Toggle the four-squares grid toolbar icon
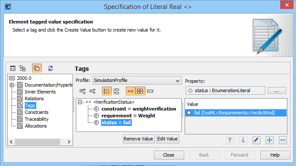 click(x=140, y=91)
